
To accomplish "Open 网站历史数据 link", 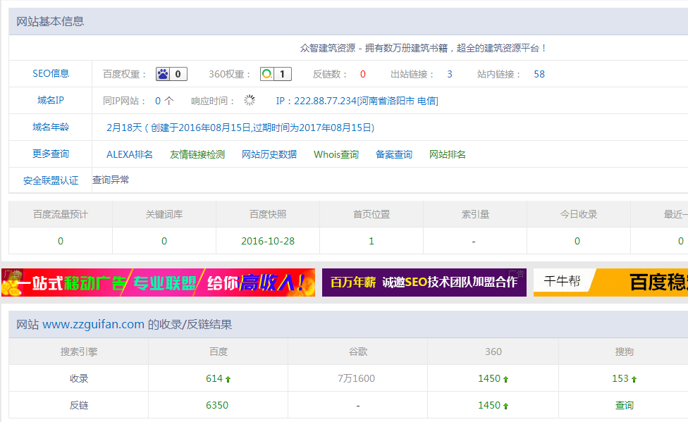I will tap(269, 154).
